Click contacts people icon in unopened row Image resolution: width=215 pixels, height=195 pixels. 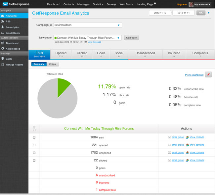[x=187, y=153]
